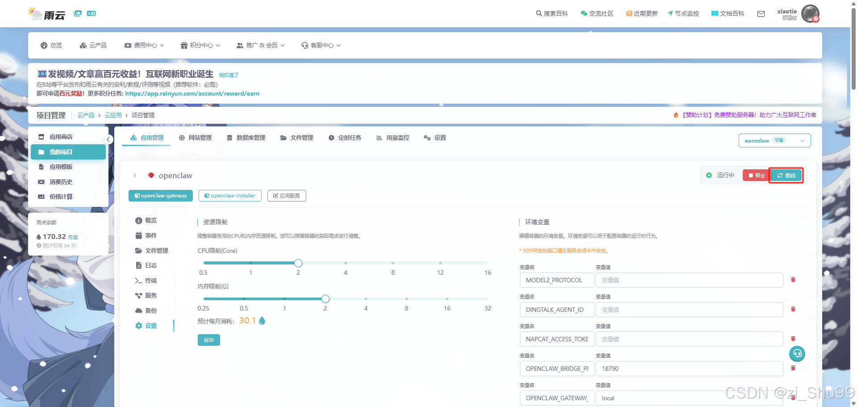This screenshot has height=407, width=857.
Task: Open the customer service headset floating button
Action: tap(797, 354)
